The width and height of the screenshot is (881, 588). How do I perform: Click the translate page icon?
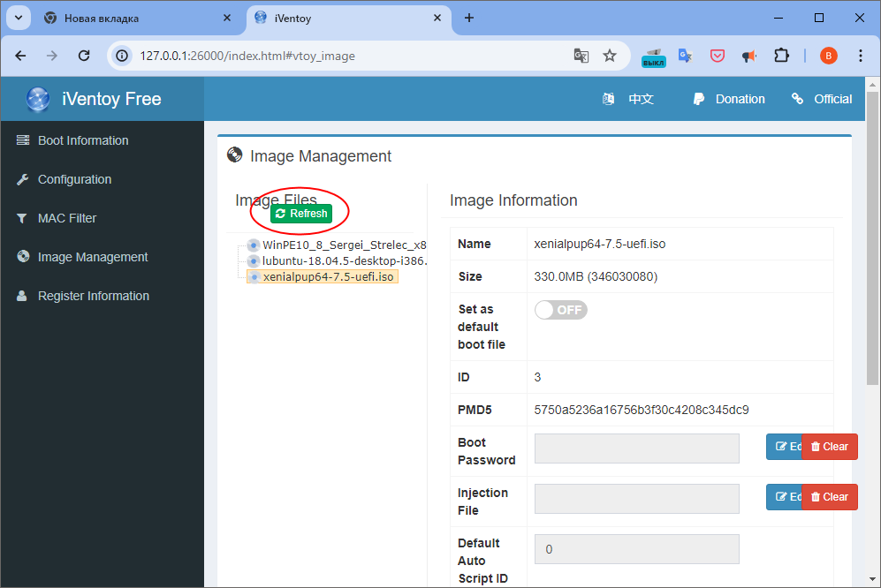[581, 56]
